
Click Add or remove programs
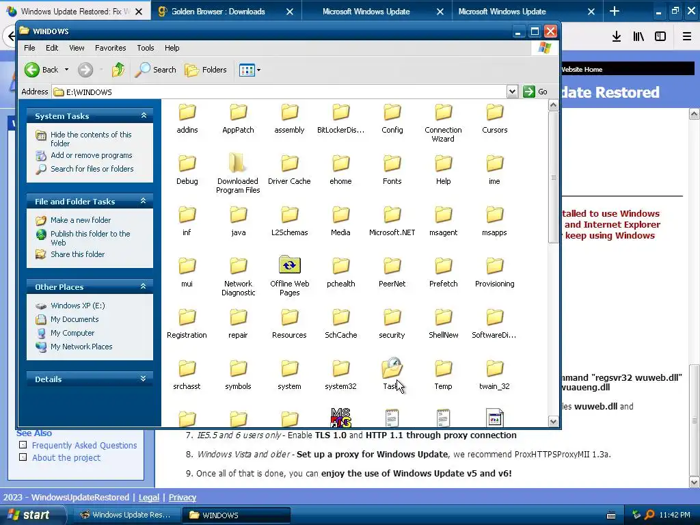tap(92, 155)
